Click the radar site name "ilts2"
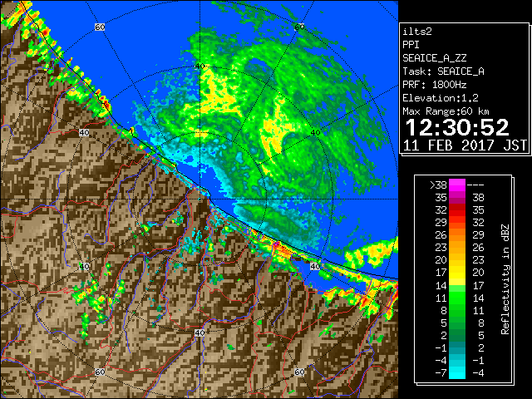 (417, 32)
